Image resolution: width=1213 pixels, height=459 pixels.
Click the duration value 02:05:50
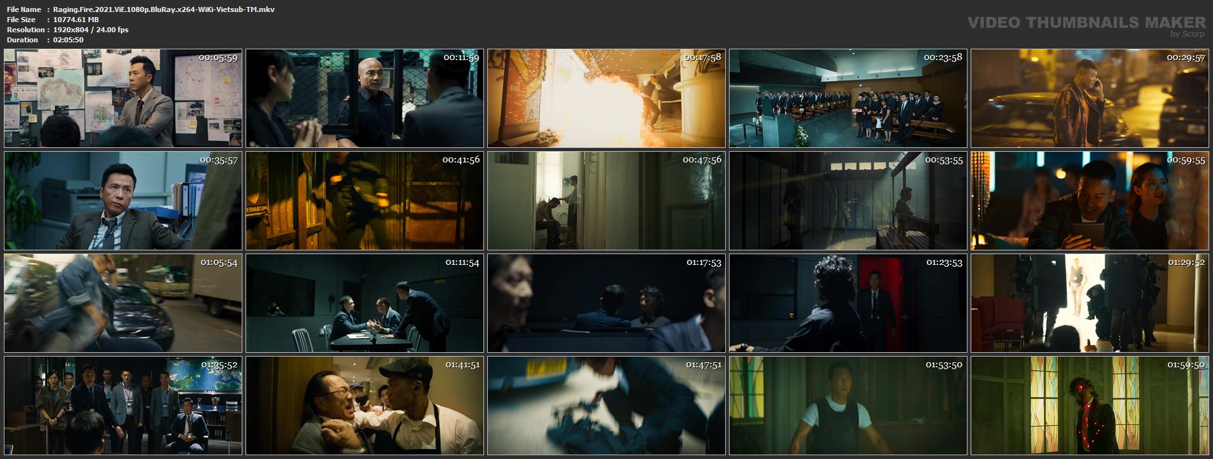click(x=68, y=40)
